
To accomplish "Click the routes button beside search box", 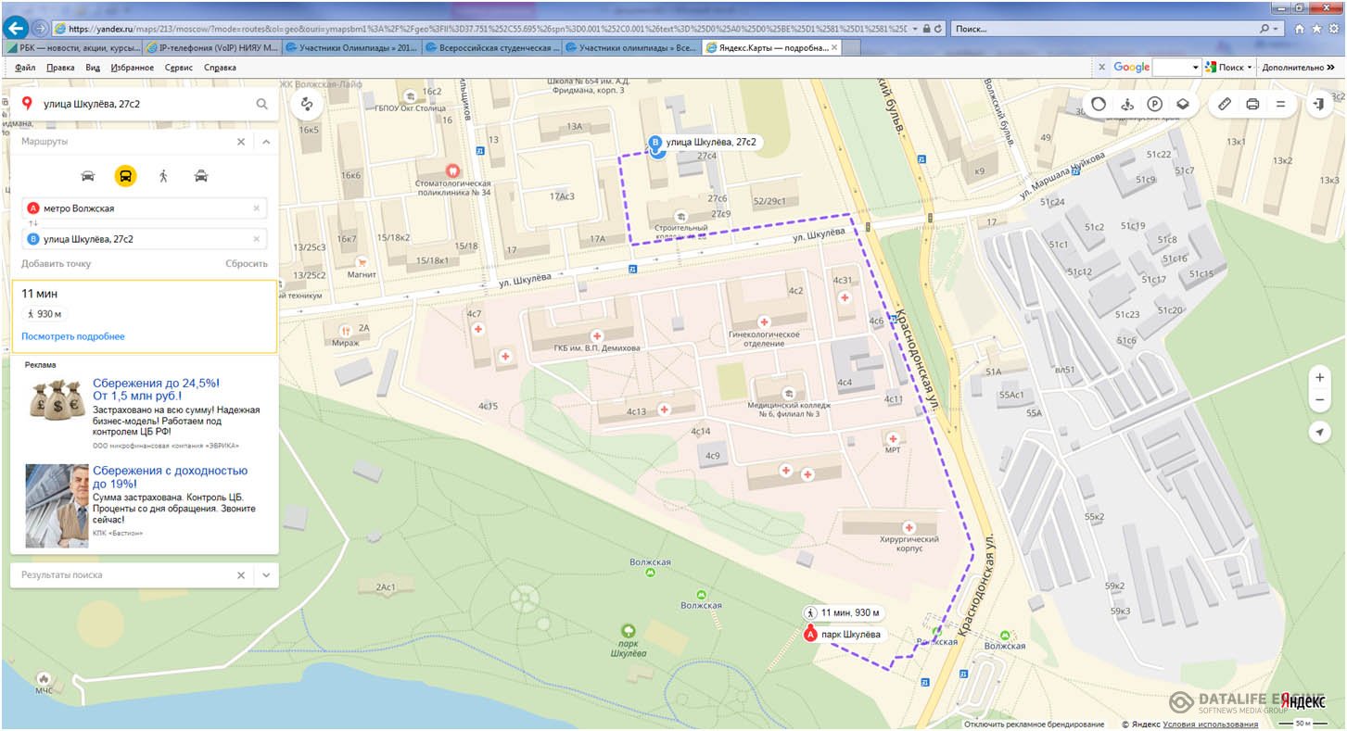I will [x=307, y=104].
